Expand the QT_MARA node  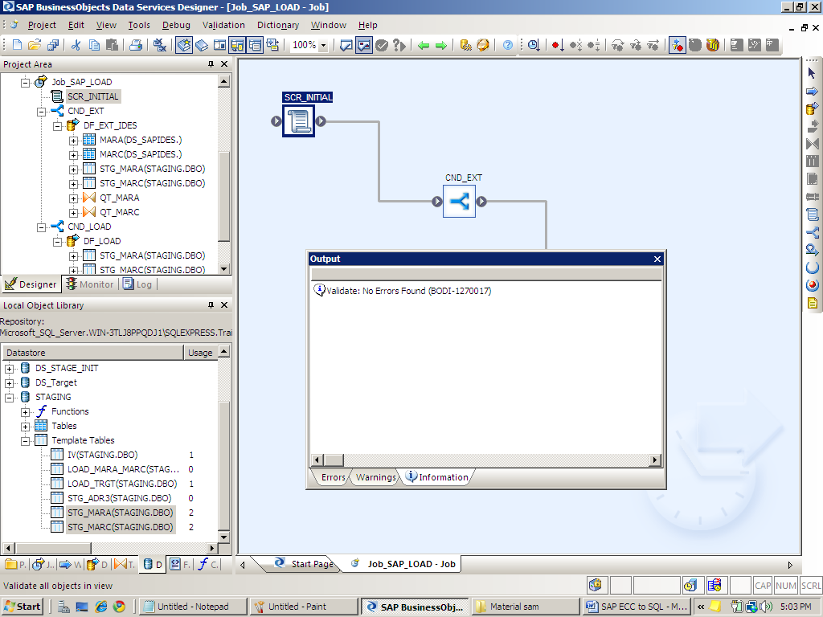(x=73, y=198)
